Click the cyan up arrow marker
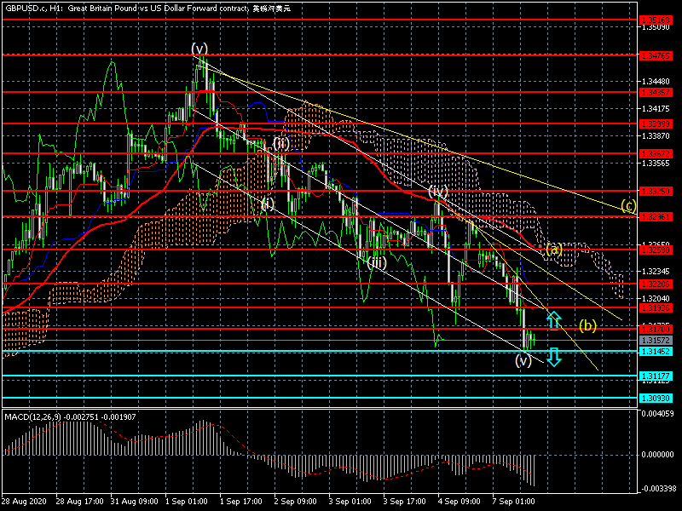This screenshot has width=682, height=511. point(553,319)
